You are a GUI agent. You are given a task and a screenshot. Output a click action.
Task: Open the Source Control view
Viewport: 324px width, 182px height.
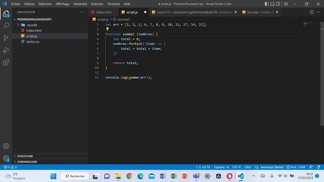6,38
